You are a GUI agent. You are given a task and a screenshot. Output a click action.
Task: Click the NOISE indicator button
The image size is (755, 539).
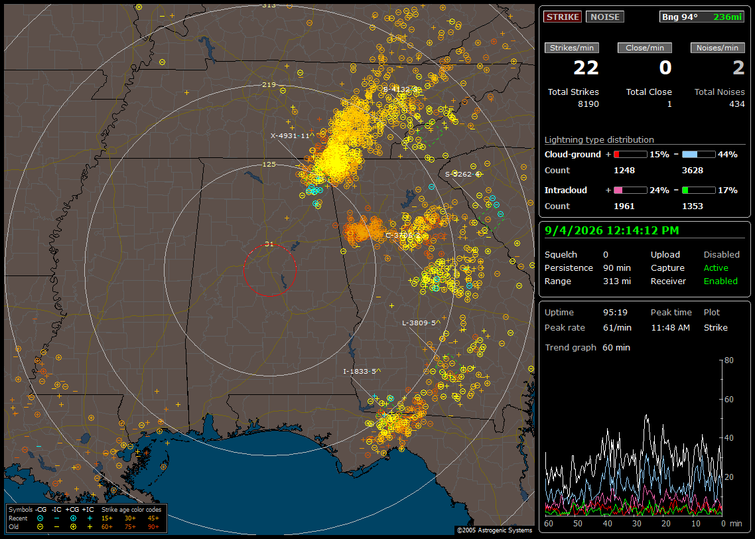pyautogui.click(x=605, y=17)
